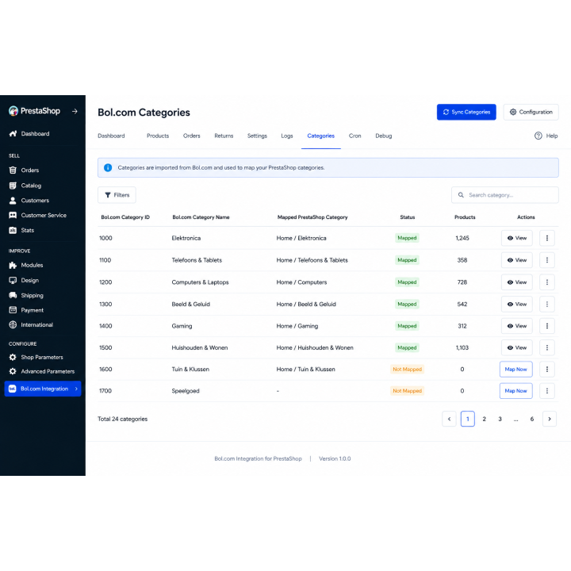The image size is (571, 571).
Task: Click Not Mapped badge for Speelgoed
Action: click(x=407, y=391)
